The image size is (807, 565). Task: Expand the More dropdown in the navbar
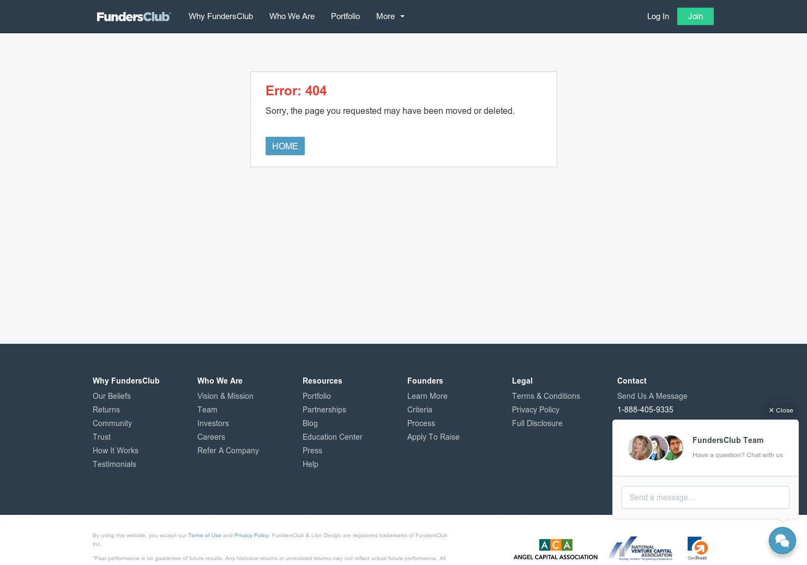pyautogui.click(x=390, y=16)
